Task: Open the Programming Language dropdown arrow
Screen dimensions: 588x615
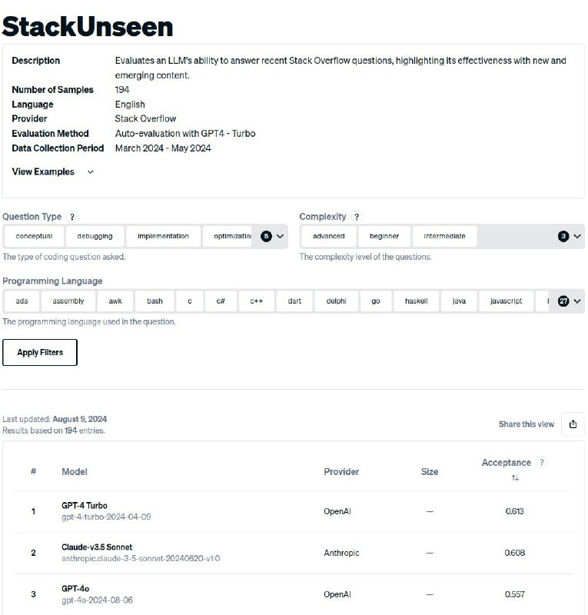Action: (x=577, y=301)
